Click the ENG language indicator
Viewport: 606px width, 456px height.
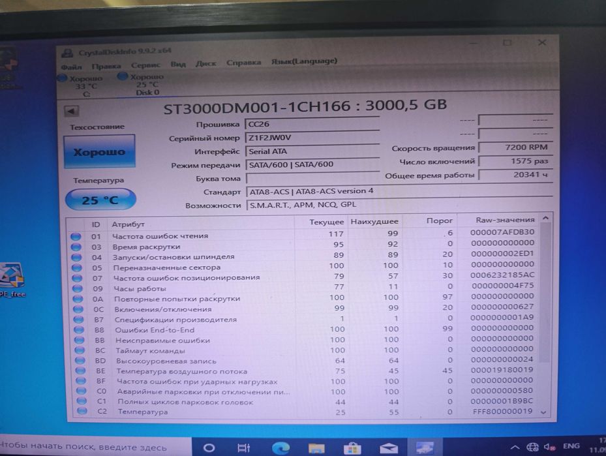571,446
